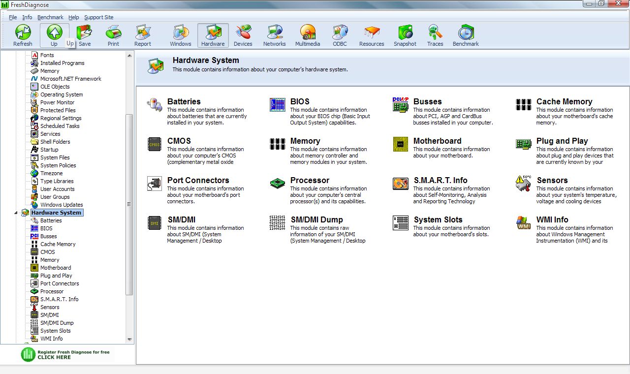Open the Benchmark toolbar category

click(x=466, y=35)
